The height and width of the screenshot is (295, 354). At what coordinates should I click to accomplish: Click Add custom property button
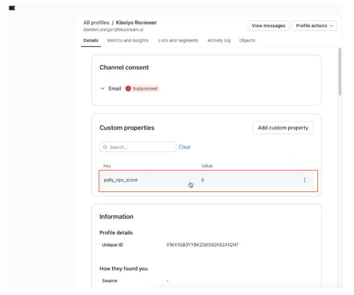click(283, 128)
